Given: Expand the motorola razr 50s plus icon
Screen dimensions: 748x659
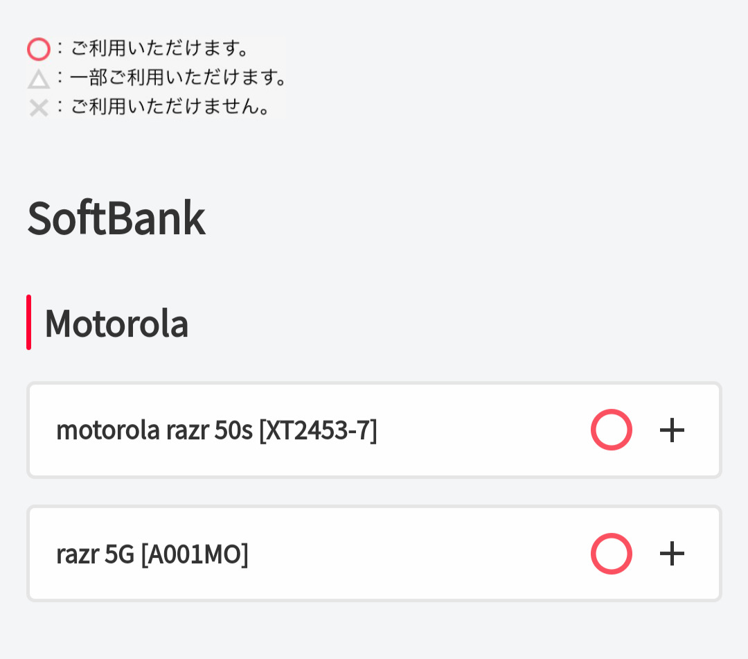Looking at the screenshot, I should (x=672, y=430).
